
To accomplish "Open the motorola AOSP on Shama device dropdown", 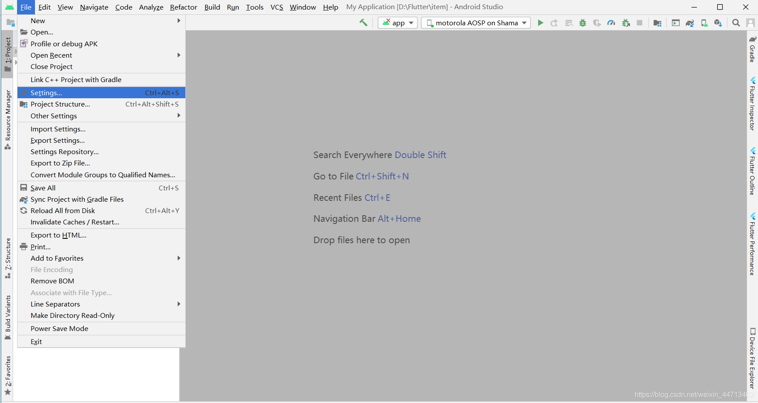I will click(x=476, y=23).
